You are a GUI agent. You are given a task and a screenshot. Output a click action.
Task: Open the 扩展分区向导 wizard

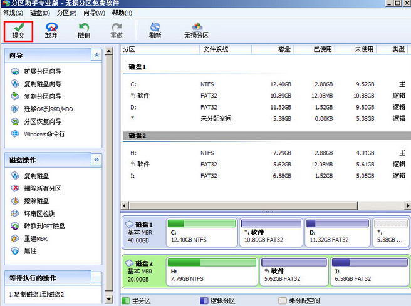(x=36, y=71)
